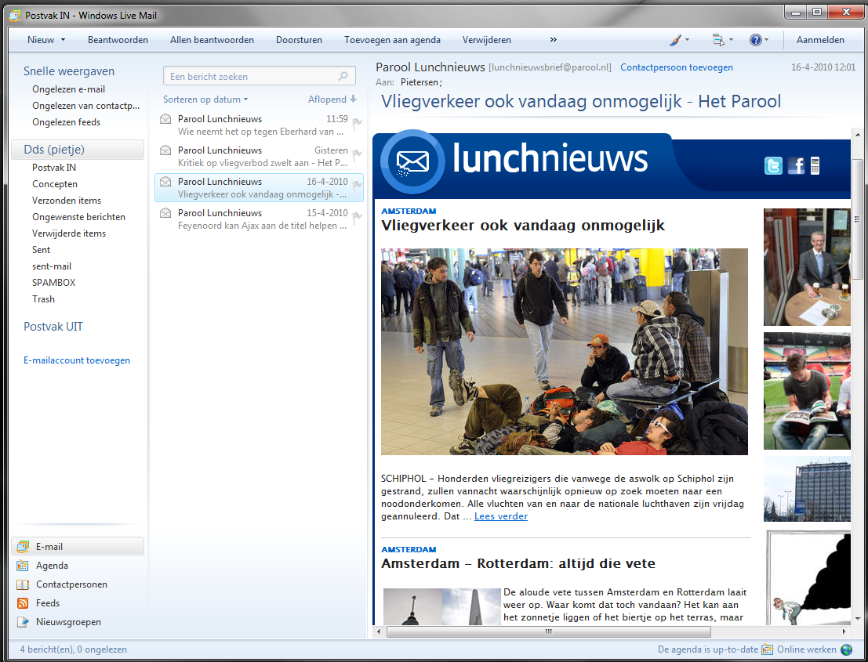Click envelope icon of the Gisteren message

(x=165, y=150)
